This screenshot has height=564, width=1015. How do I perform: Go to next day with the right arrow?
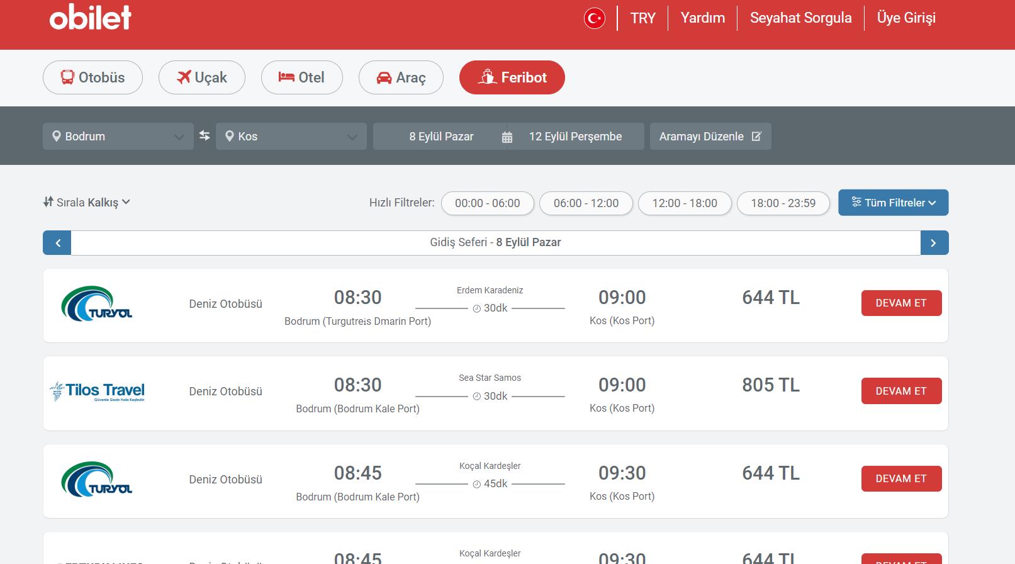coord(934,243)
